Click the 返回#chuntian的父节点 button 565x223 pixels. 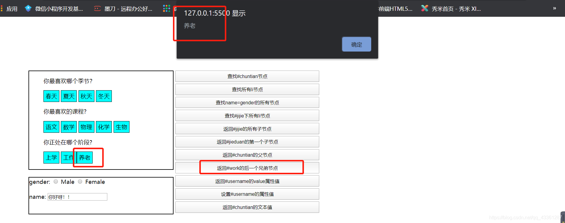247,155
